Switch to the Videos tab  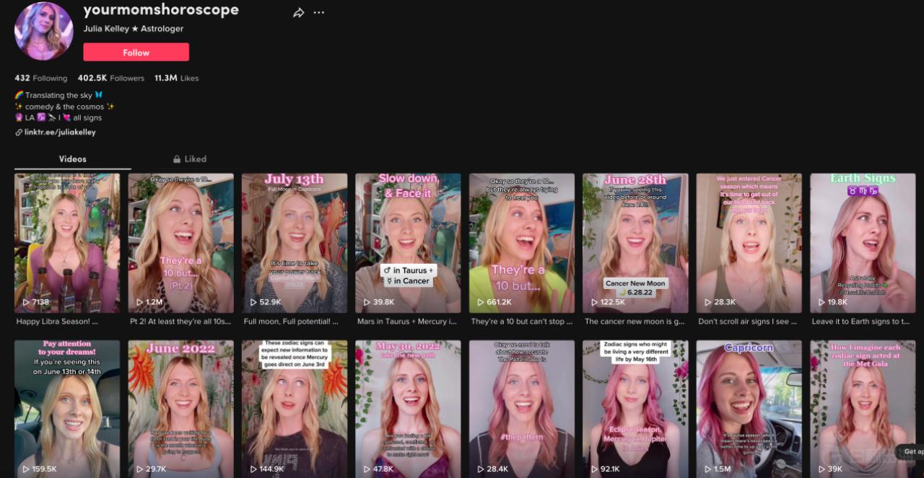click(72, 159)
